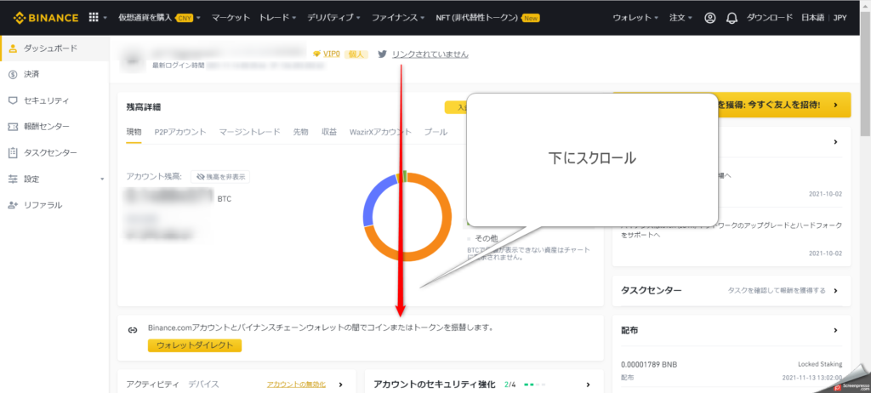Select the P2Pアカウント tab

tap(180, 133)
